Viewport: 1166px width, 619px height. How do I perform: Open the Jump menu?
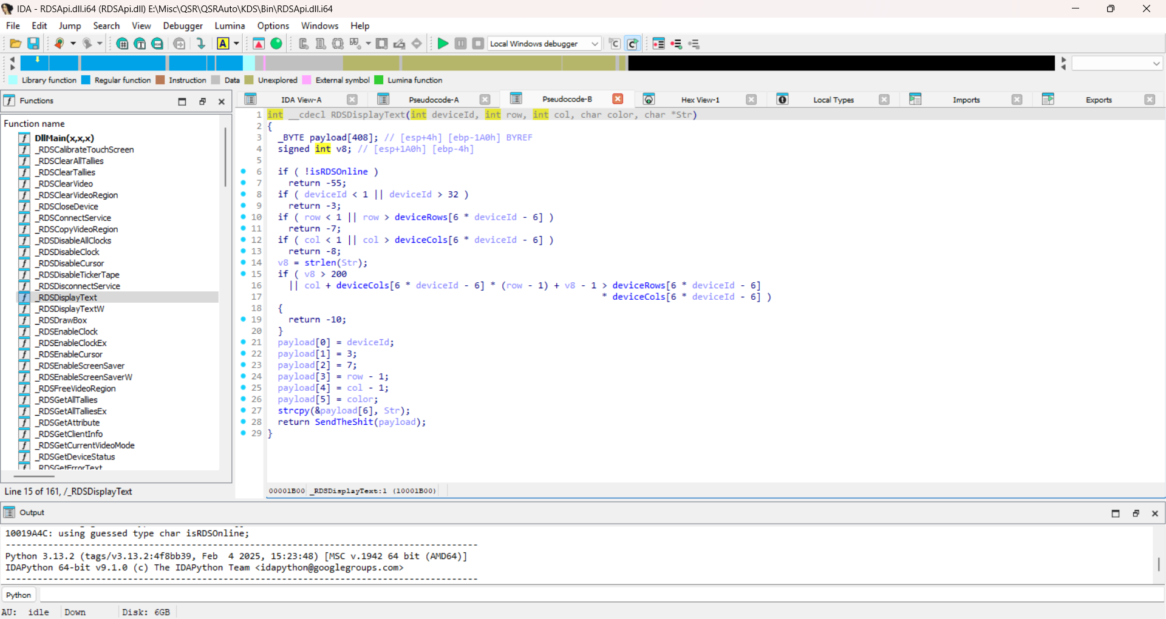tap(70, 25)
